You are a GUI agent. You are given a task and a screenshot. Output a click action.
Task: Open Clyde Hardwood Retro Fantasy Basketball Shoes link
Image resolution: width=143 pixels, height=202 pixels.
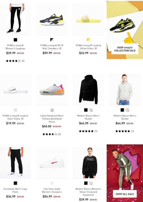(x=52, y=119)
